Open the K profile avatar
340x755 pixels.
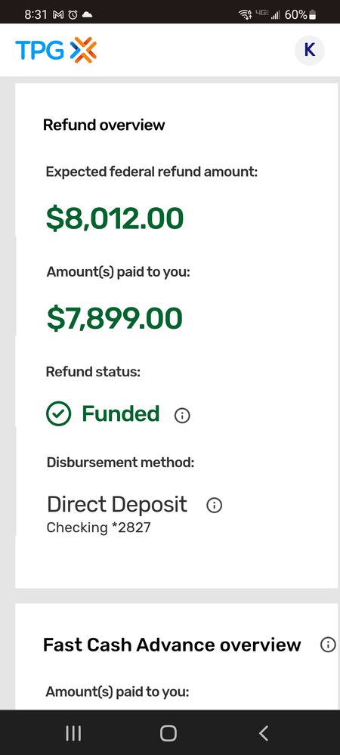click(x=309, y=50)
